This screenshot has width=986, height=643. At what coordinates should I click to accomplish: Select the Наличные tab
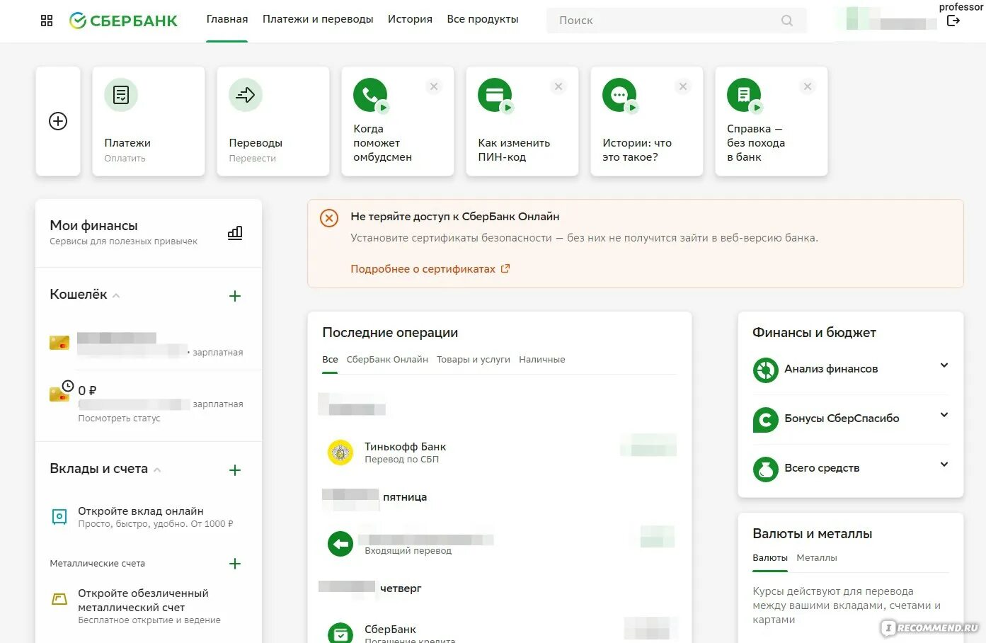click(542, 360)
